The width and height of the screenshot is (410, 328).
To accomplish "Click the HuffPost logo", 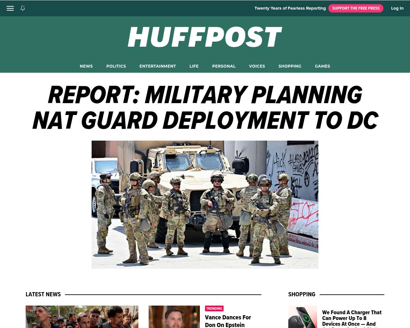I will [205, 37].
